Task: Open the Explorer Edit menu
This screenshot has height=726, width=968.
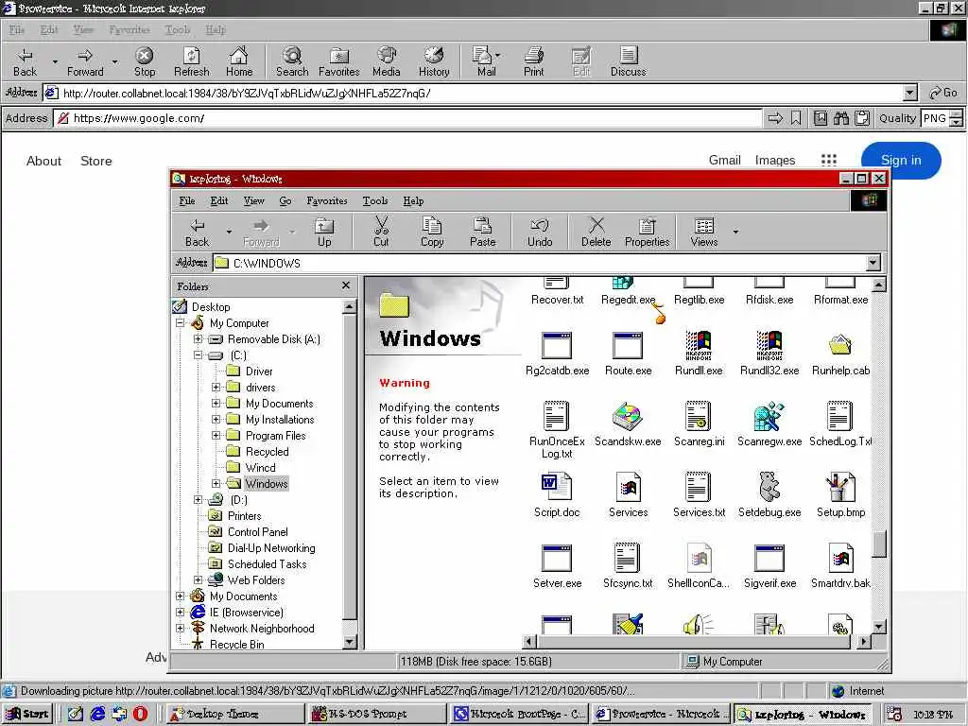Action: (219, 200)
